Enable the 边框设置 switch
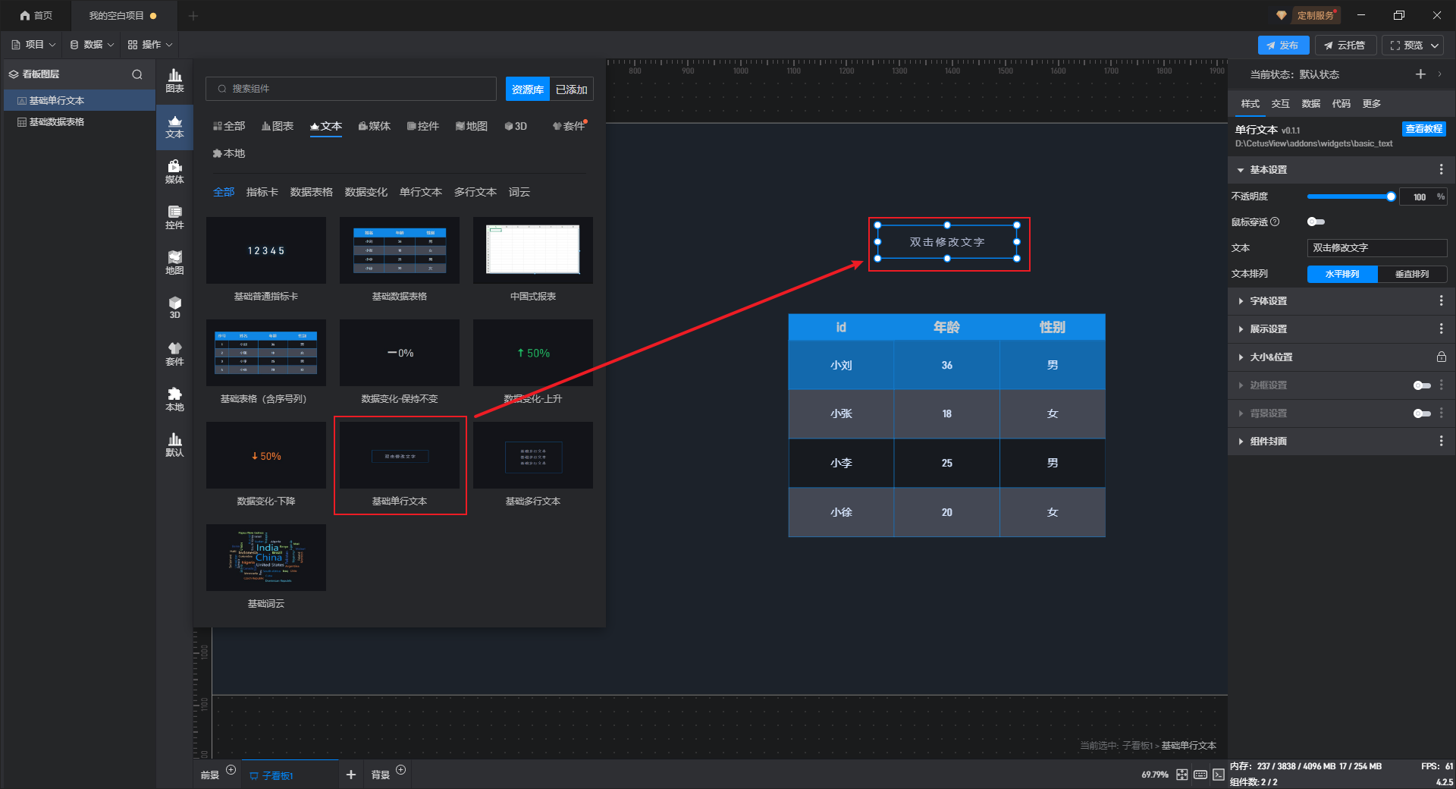Image resolution: width=1456 pixels, height=789 pixels. (1422, 385)
